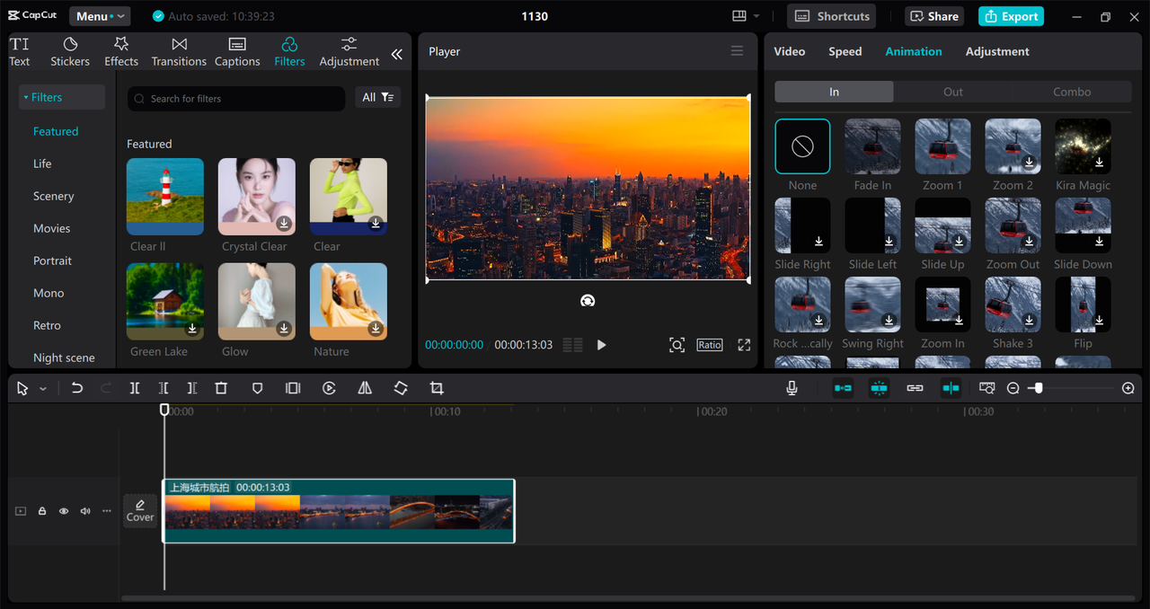This screenshot has height=609, width=1150.
Task: Open the Text tool panel
Action: pos(20,52)
